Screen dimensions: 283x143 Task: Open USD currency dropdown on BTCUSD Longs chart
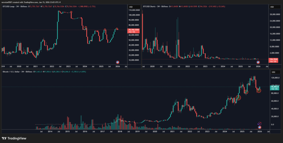tap(131, 7)
